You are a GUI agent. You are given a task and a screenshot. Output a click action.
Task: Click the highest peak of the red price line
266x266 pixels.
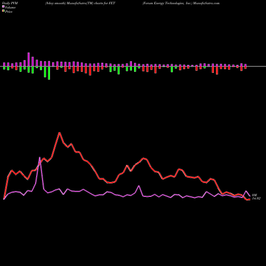tap(60, 132)
